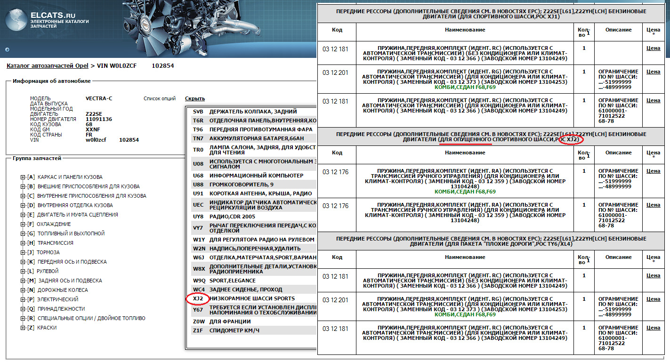This screenshot has width=670, height=362.
Task: Open the Рулевой category
Action: [x=47, y=271]
